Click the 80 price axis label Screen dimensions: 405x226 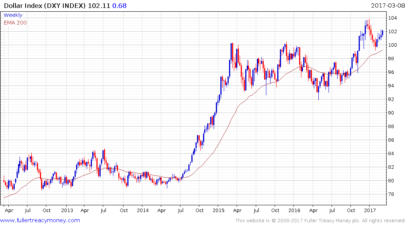click(391, 180)
